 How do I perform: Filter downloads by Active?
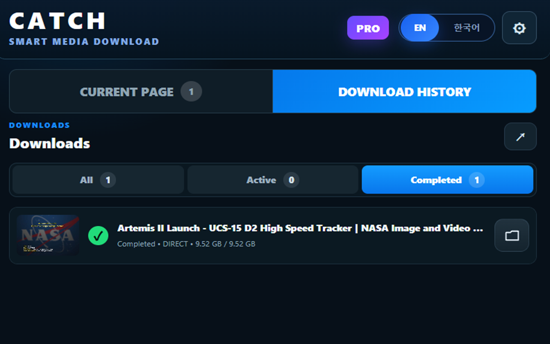(273, 180)
